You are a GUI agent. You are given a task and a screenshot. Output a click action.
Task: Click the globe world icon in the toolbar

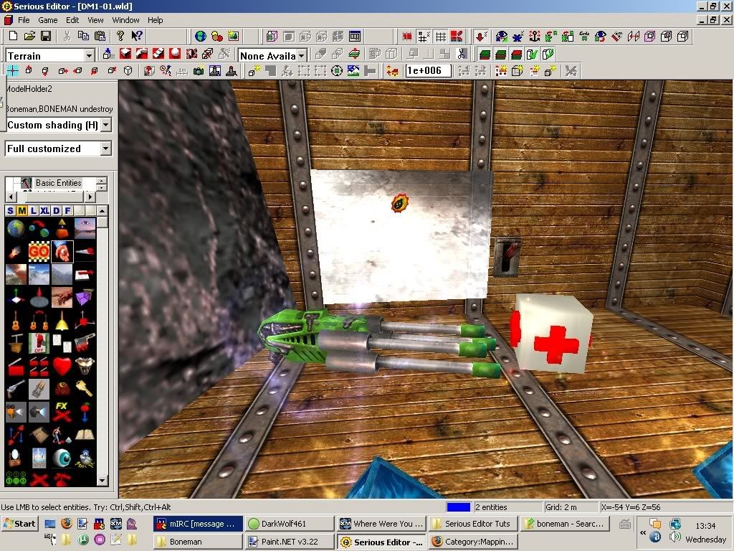coord(201,36)
